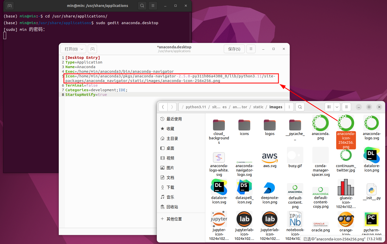Open 音乐 music in sidebar
This screenshot has height=244, width=387.
point(181,197)
